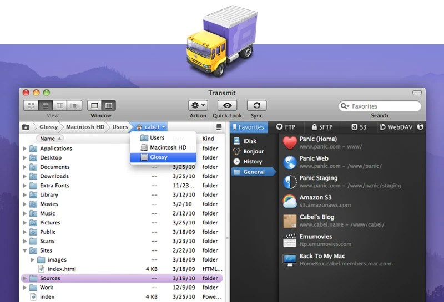Image resolution: width=444 pixels, height=302 pixels.
Task: Click the disk icon right of path bar
Action: pos(219,127)
